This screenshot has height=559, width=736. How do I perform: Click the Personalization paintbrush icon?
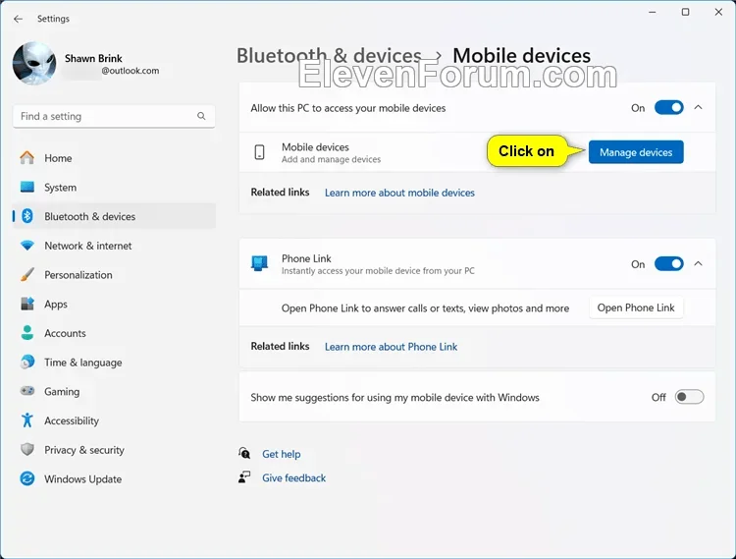pyautogui.click(x=27, y=274)
